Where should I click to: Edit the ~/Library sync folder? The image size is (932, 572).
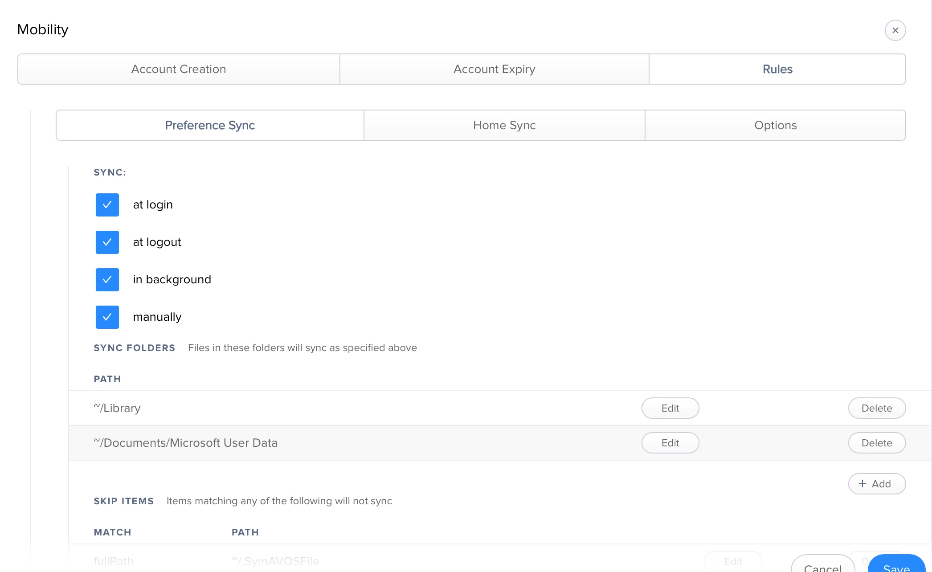coord(670,408)
